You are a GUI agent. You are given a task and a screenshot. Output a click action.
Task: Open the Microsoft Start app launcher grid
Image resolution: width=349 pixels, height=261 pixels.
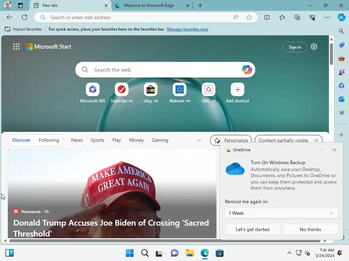click(16, 47)
